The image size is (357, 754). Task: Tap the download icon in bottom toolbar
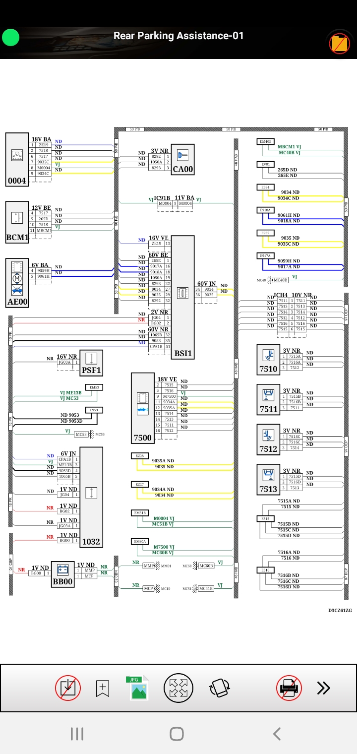pyautogui.click(x=67, y=688)
